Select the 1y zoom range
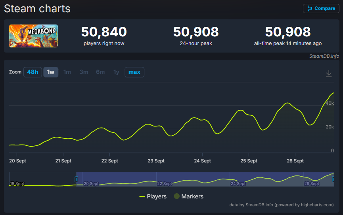343x215 pixels. [116, 72]
